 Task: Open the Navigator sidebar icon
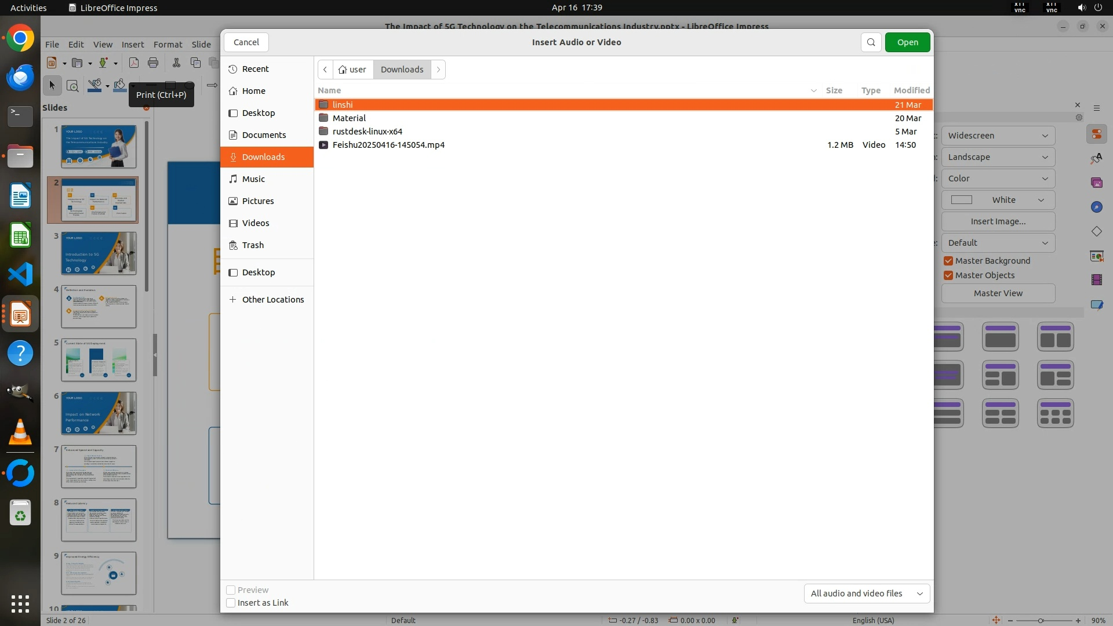pyautogui.click(x=1096, y=207)
